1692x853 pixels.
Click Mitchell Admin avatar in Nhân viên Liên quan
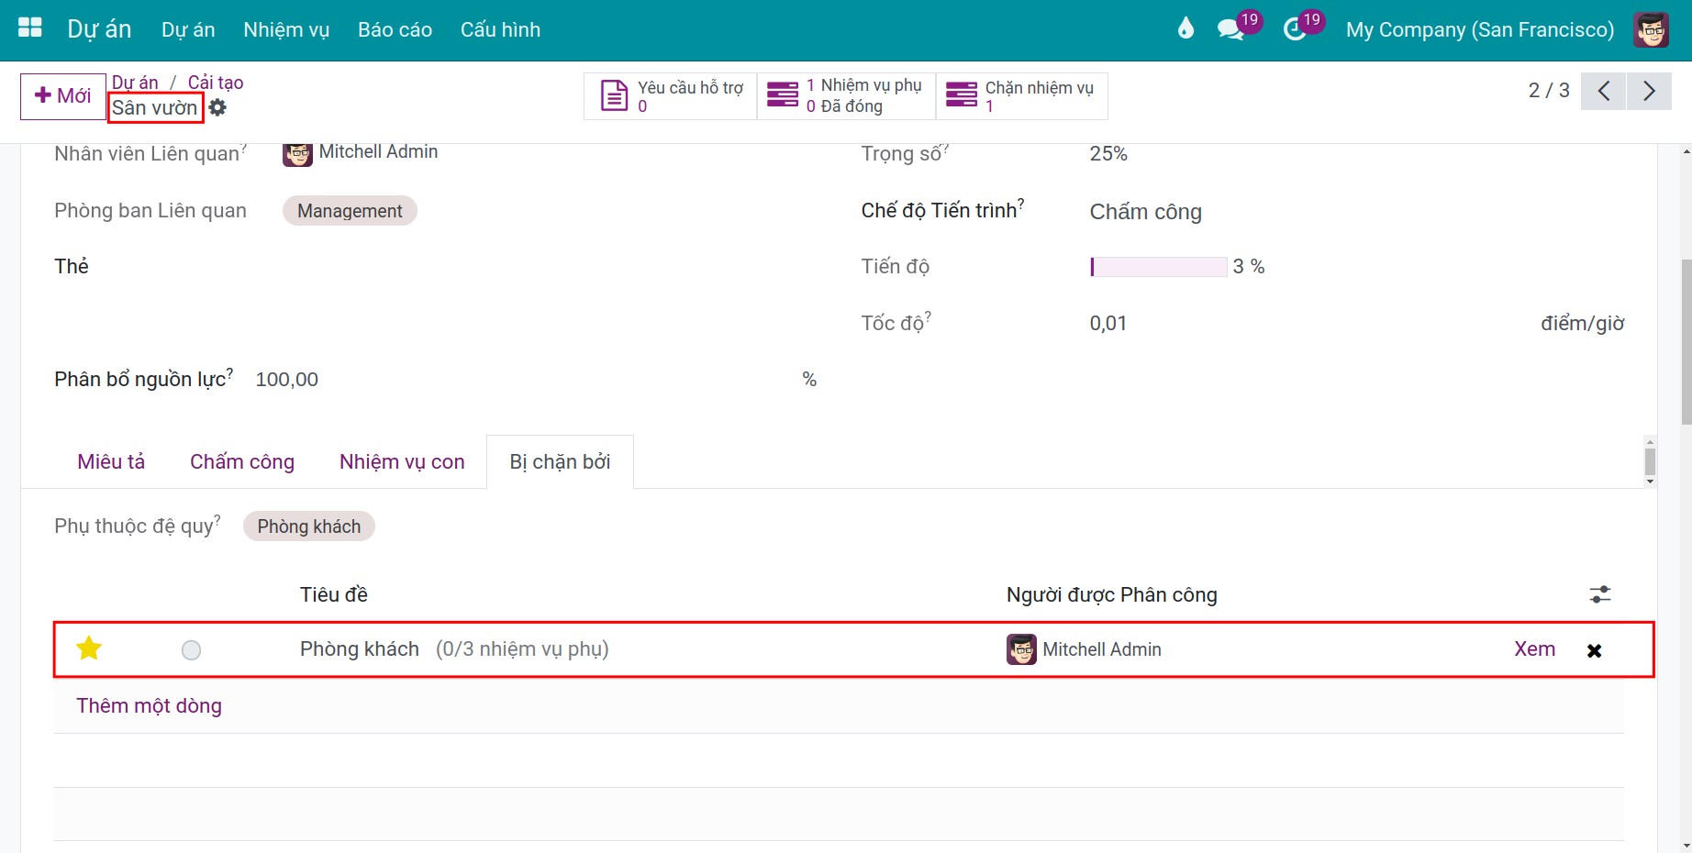pos(297,153)
